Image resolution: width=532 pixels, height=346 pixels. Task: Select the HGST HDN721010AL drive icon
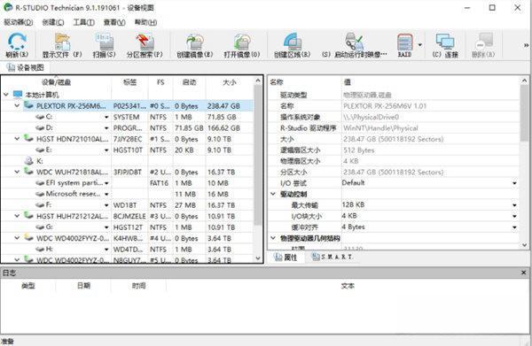click(28, 138)
